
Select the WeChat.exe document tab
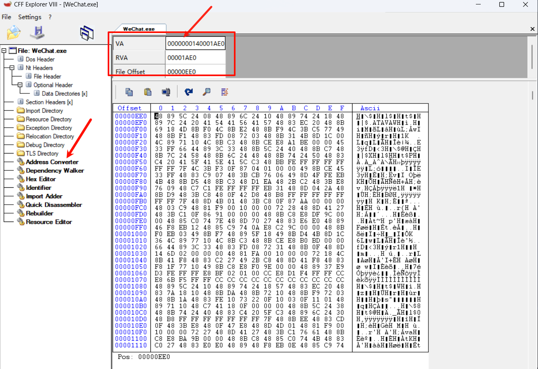(139, 29)
